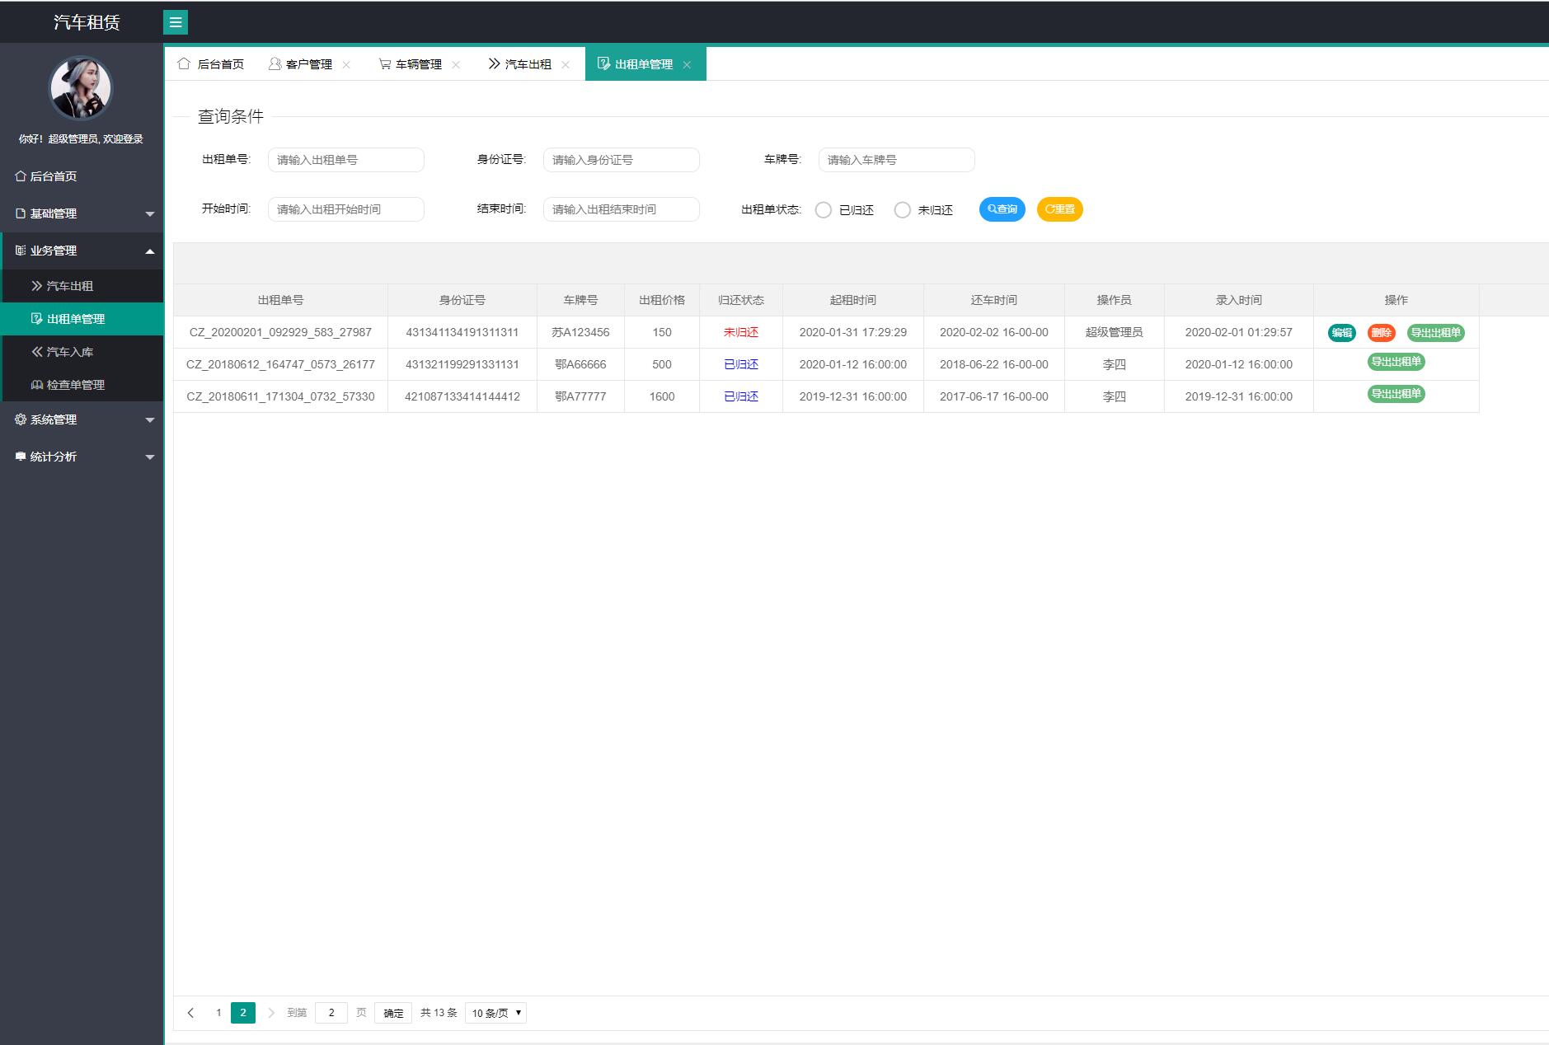The height and width of the screenshot is (1045, 1549).
Task: Expand the 基础管理 sidebar menu
Action: [x=82, y=213]
